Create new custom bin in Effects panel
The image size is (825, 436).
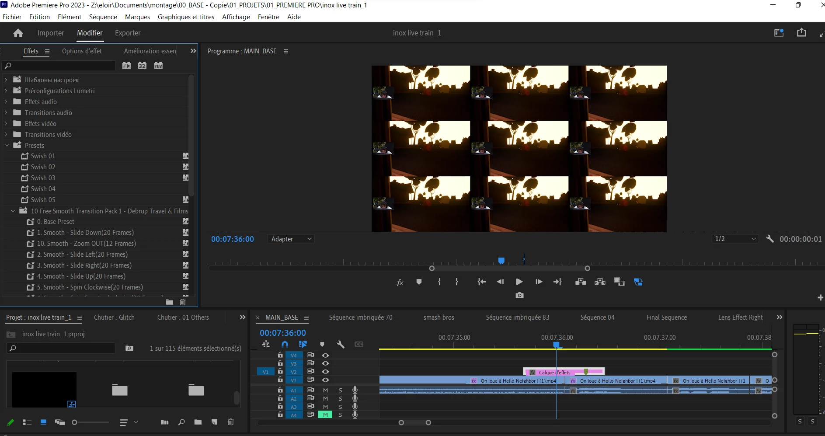point(170,302)
